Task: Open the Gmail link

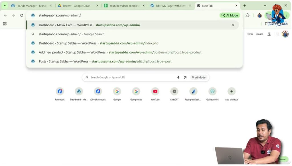Action: click(250, 34)
